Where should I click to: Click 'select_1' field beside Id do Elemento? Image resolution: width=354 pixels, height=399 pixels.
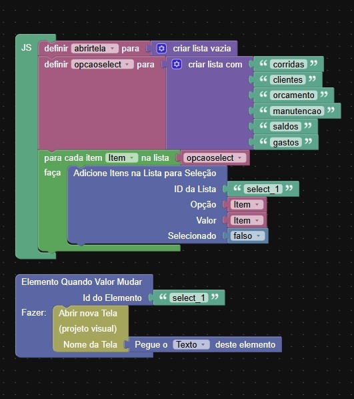189,298
